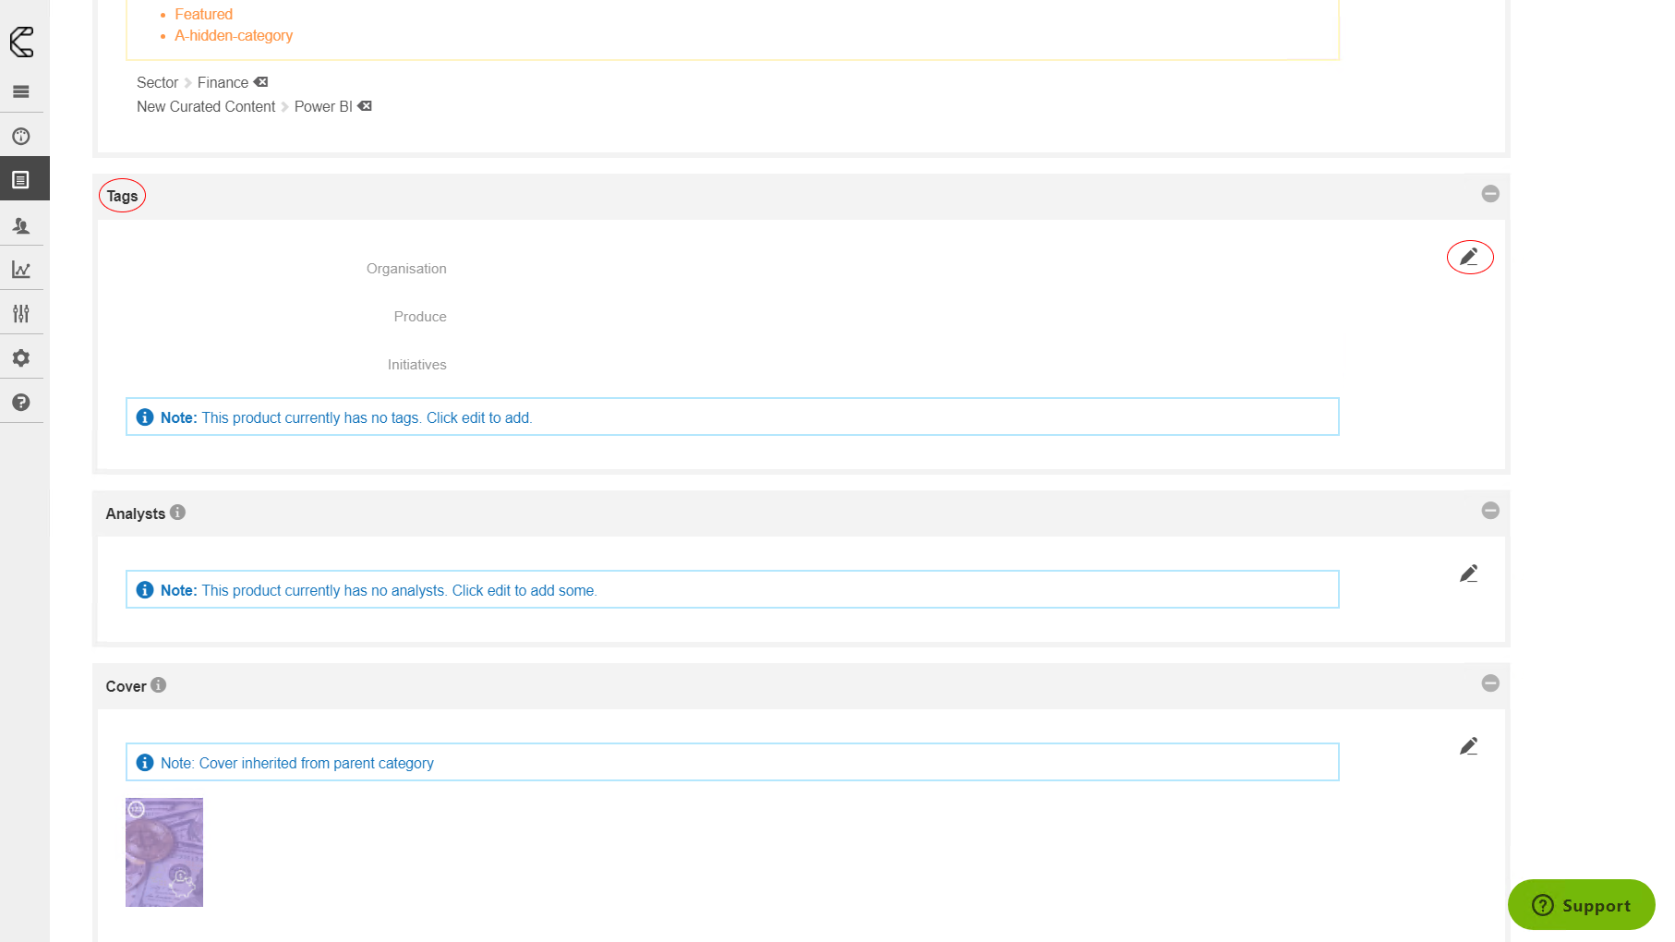This screenshot has width=1675, height=942.
Task: Open the sliders controls icon in sidebar
Action: click(x=21, y=314)
